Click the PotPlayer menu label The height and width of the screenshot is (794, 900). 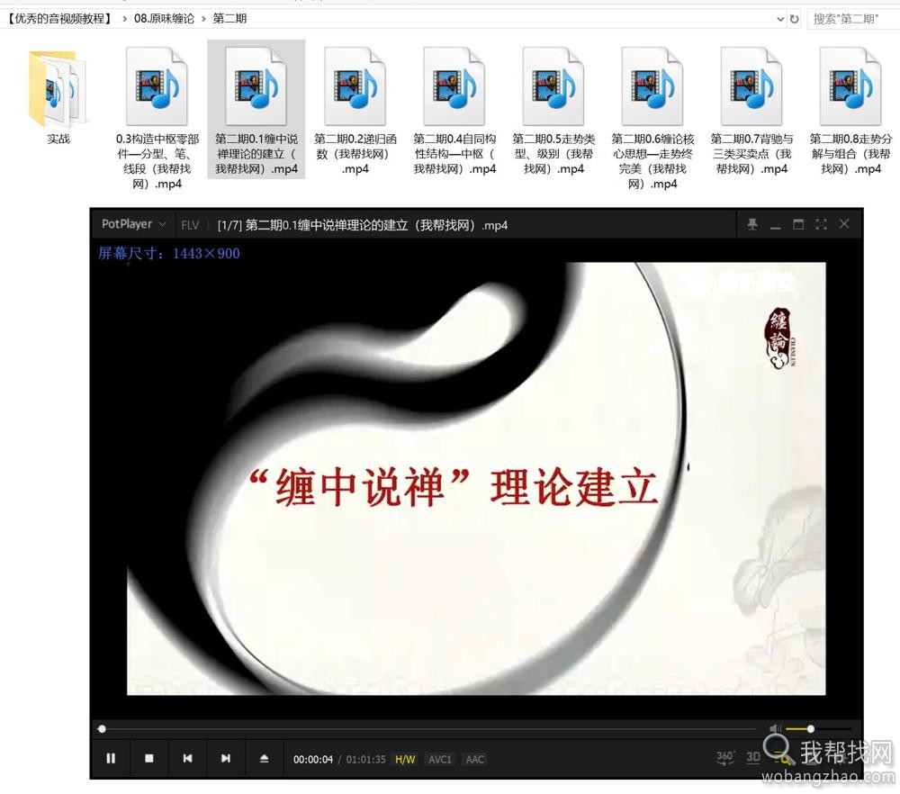coord(126,224)
